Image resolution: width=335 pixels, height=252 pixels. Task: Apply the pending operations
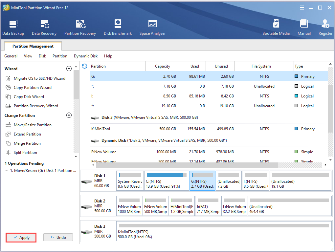click(21, 238)
